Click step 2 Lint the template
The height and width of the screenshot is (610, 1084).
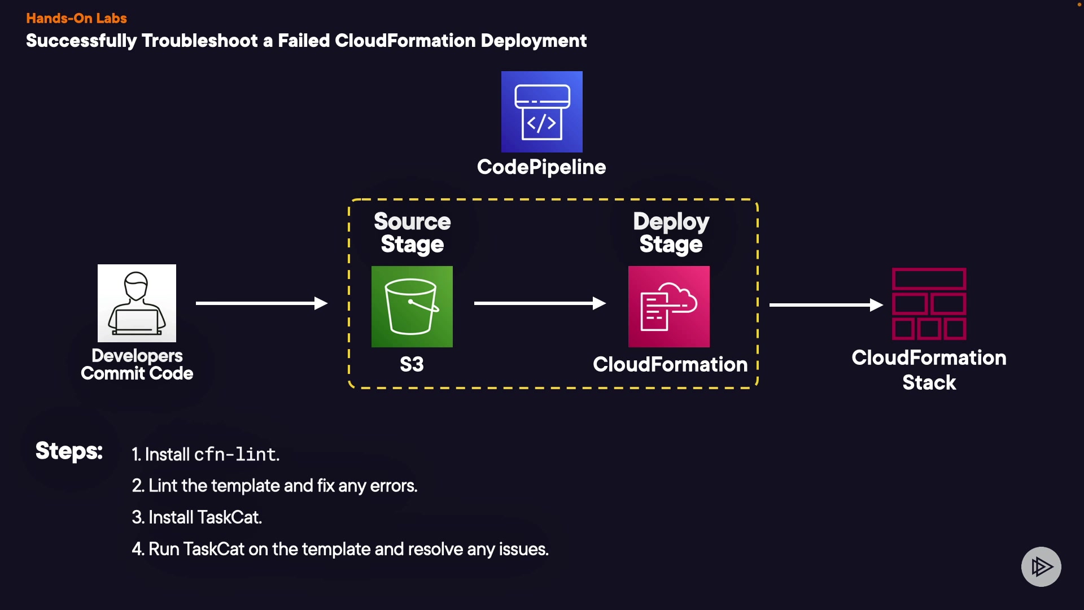274,486
